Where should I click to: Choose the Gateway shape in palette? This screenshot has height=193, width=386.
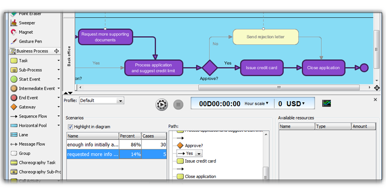(35, 107)
